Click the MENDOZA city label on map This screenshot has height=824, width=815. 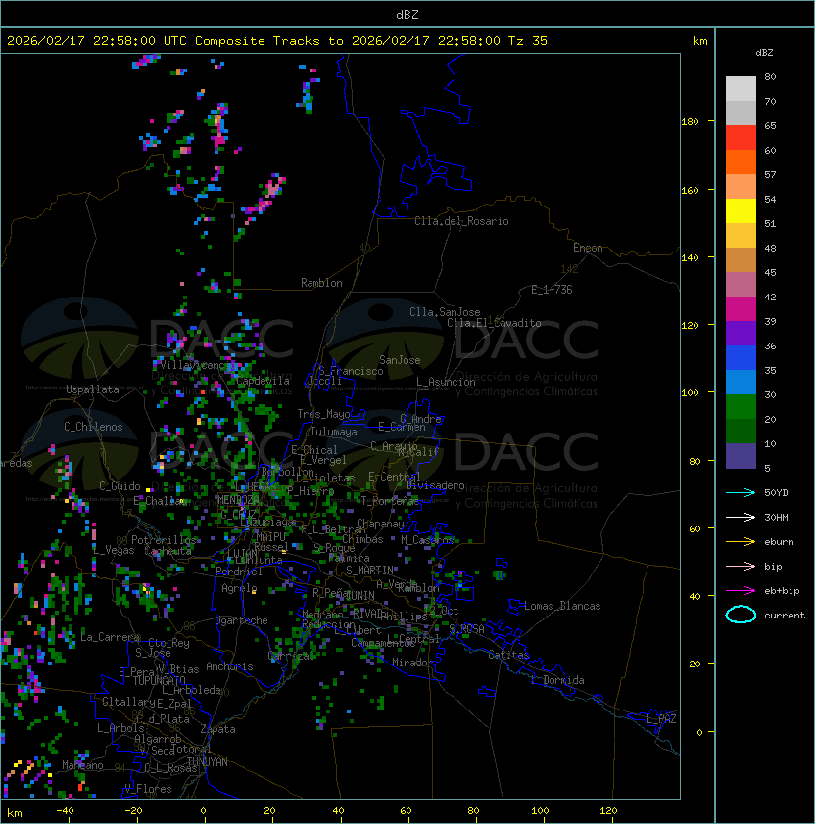238,500
